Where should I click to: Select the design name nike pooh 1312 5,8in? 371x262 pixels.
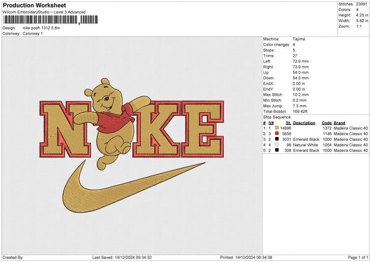pyautogui.click(x=41, y=28)
